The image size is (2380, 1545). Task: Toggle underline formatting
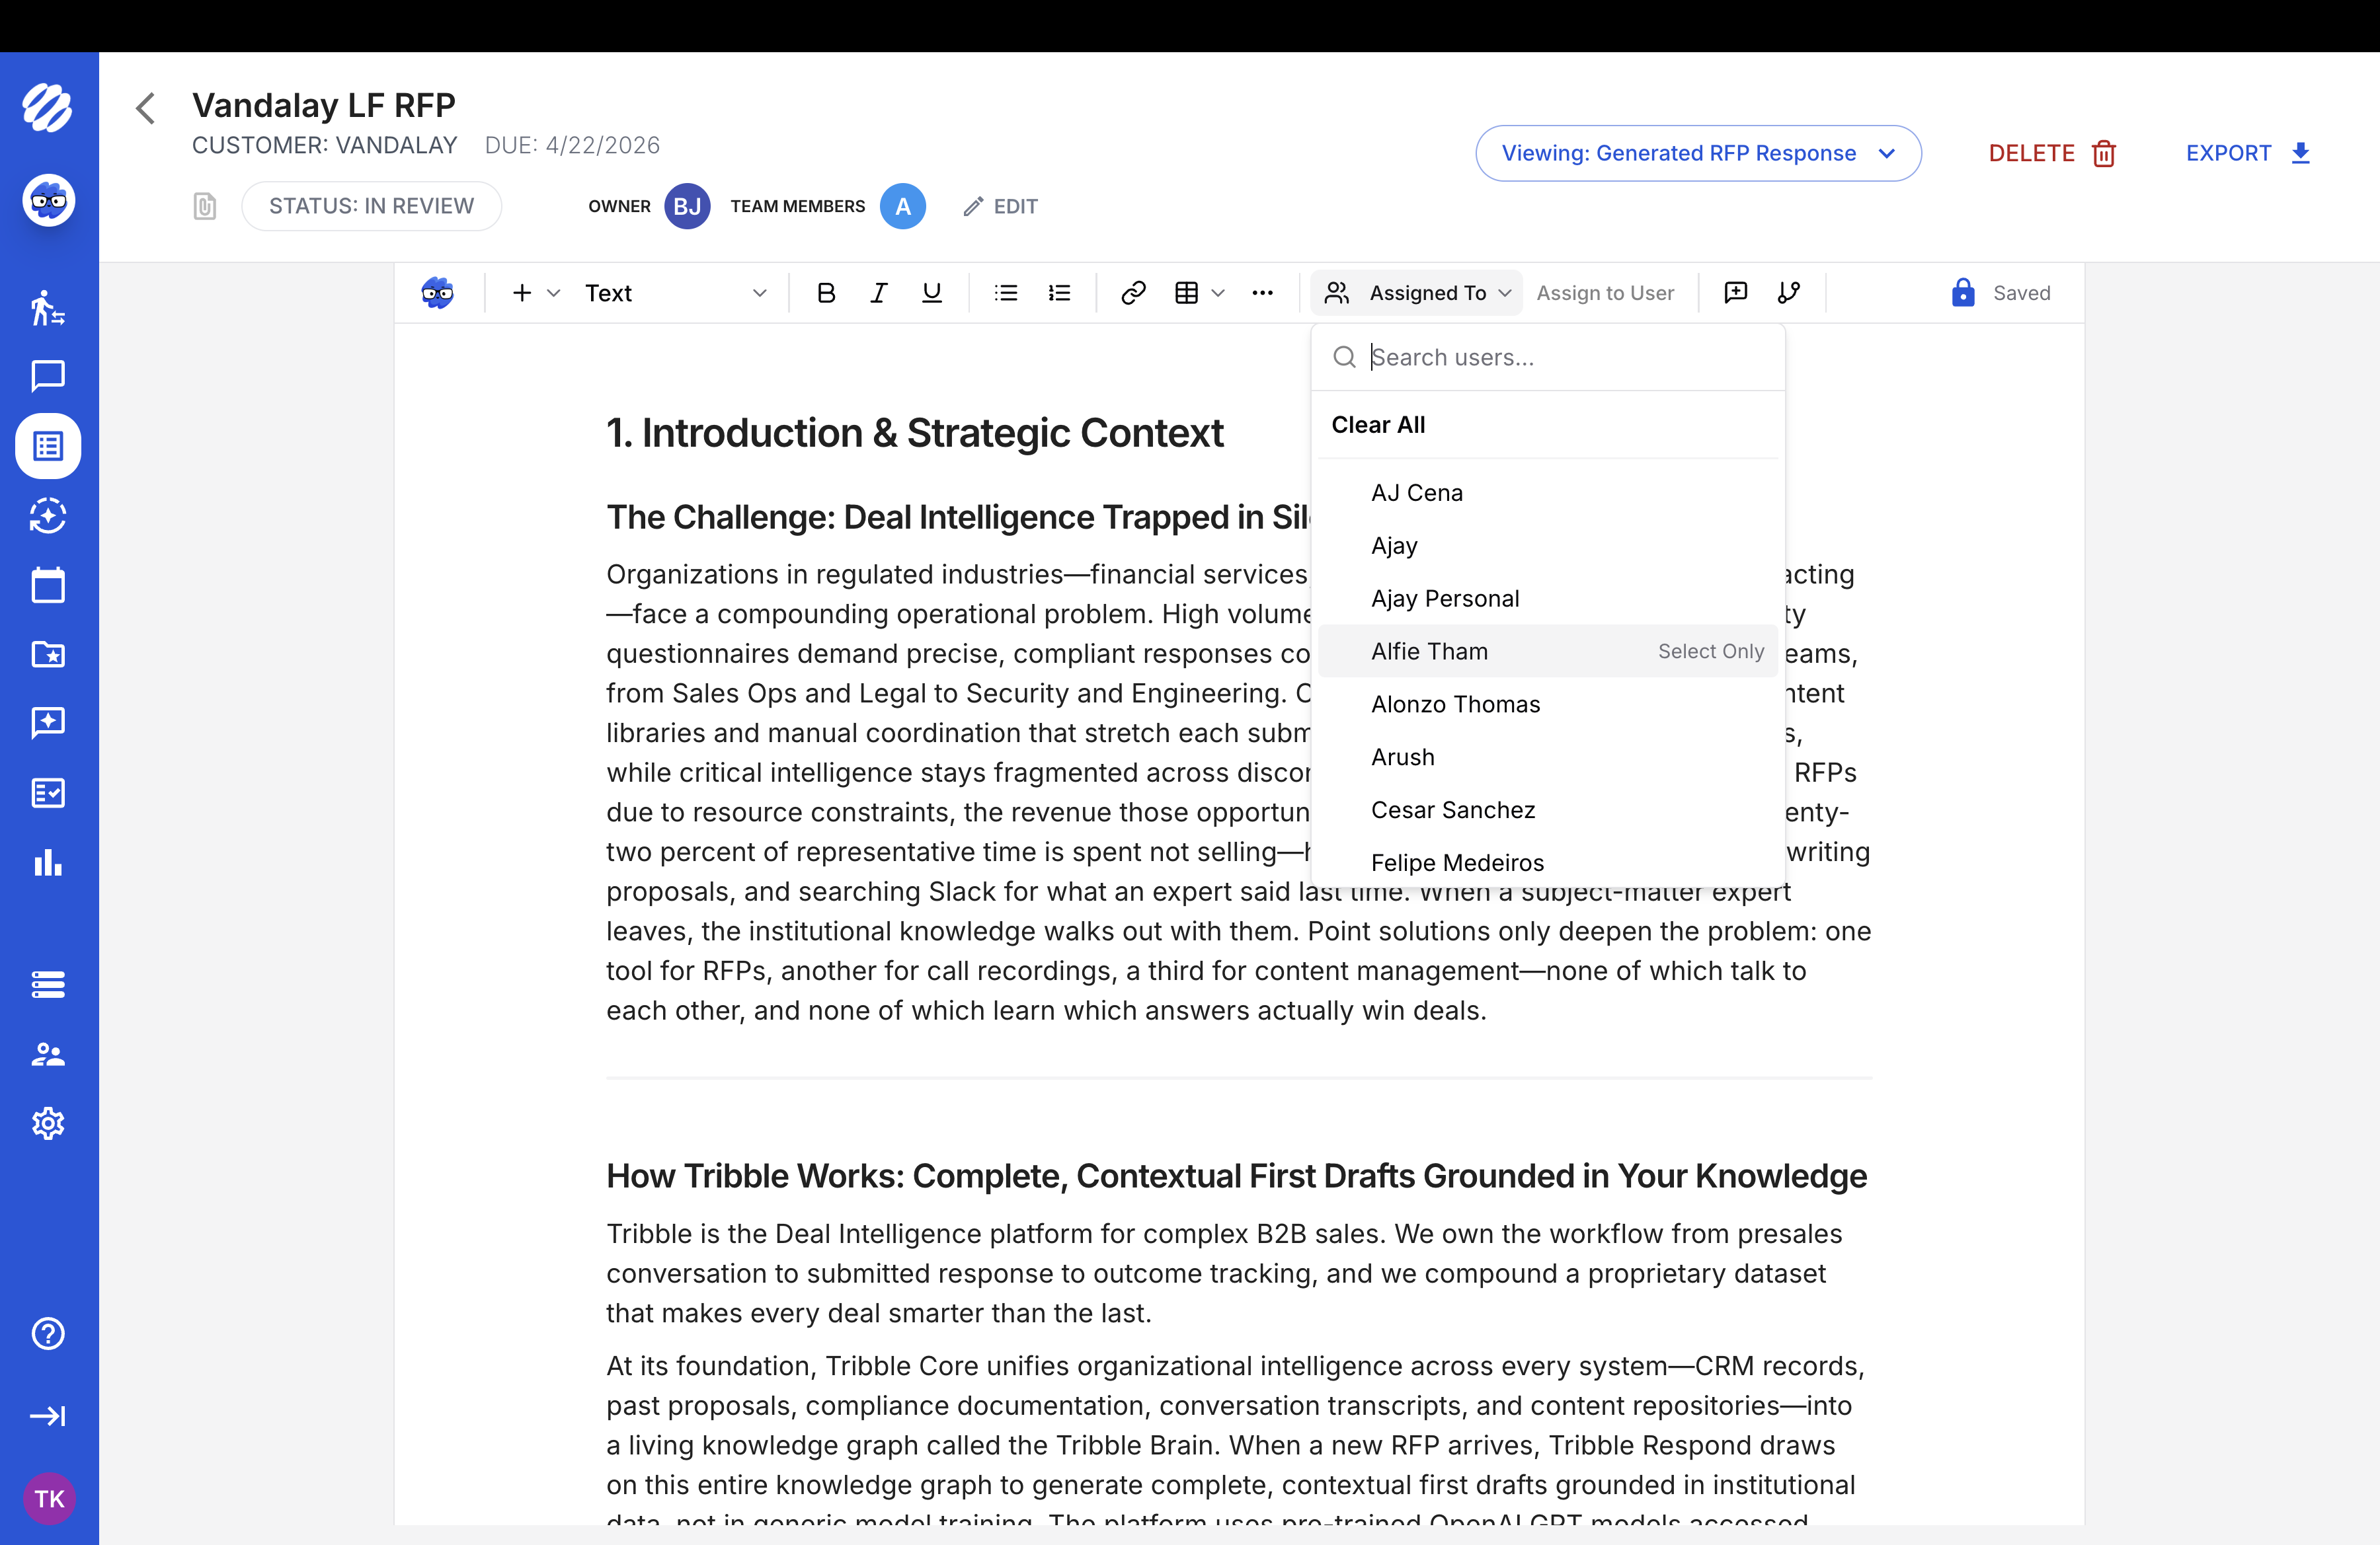(x=932, y=293)
